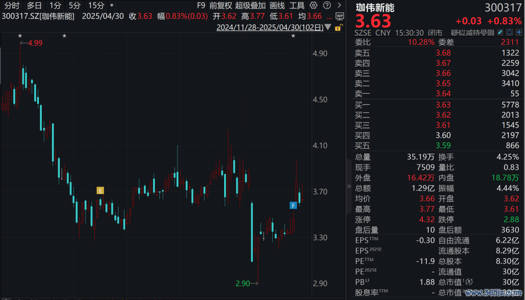Click the PE TTM value -11.9

[425, 261]
